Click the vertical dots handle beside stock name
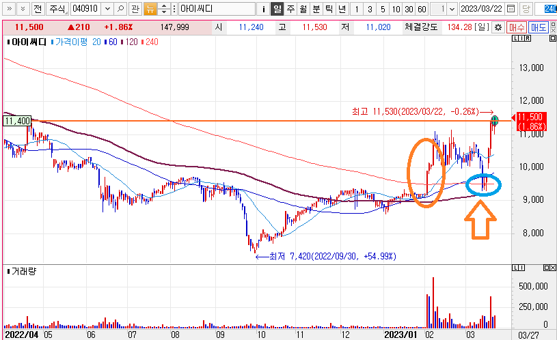 pos(174,9)
